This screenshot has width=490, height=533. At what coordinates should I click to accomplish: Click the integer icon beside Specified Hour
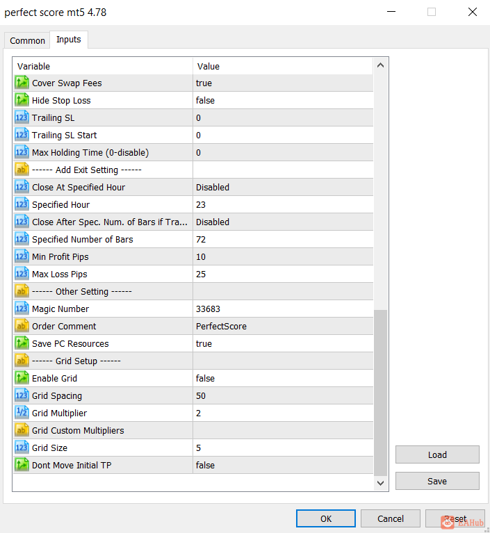(x=22, y=204)
